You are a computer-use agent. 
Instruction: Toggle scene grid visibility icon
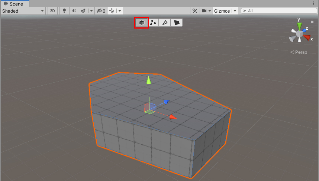click(x=111, y=11)
